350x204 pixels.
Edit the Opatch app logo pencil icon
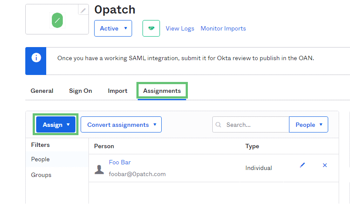tap(83, 10)
